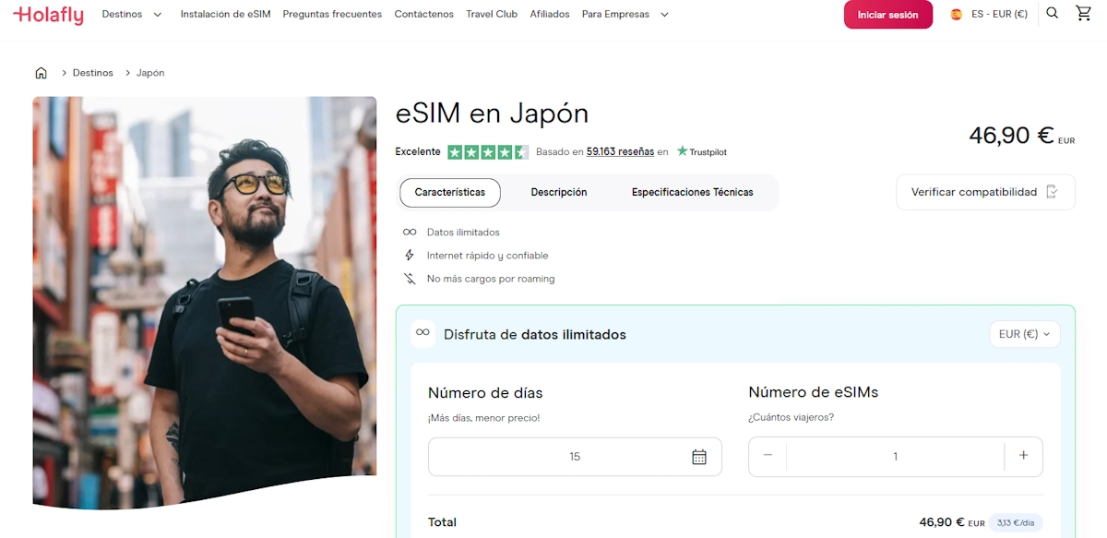Open the Travel Club link
This screenshot has height=538, width=1107.
click(x=492, y=15)
